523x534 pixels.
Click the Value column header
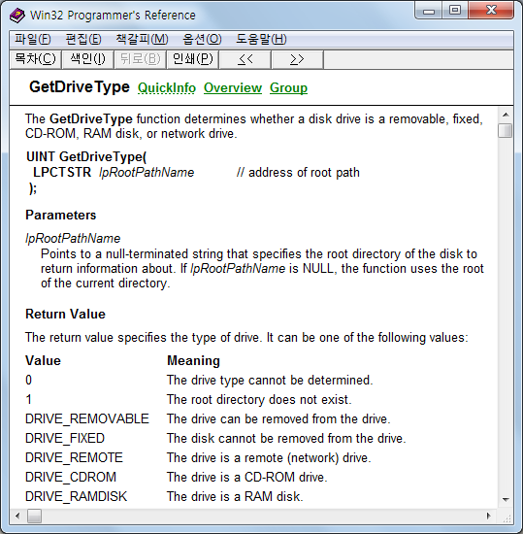[x=44, y=360]
